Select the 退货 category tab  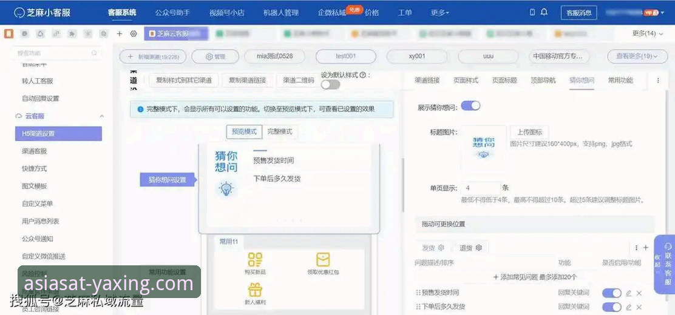(x=470, y=248)
